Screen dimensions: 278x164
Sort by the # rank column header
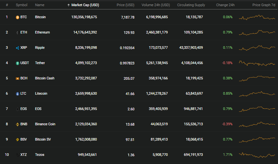pyautogui.click(x=7, y=5)
